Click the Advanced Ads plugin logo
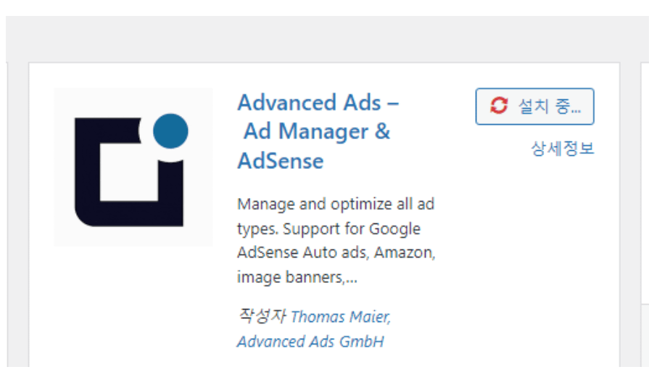The width and height of the screenshot is (670, 388). (x=133, y=168)
